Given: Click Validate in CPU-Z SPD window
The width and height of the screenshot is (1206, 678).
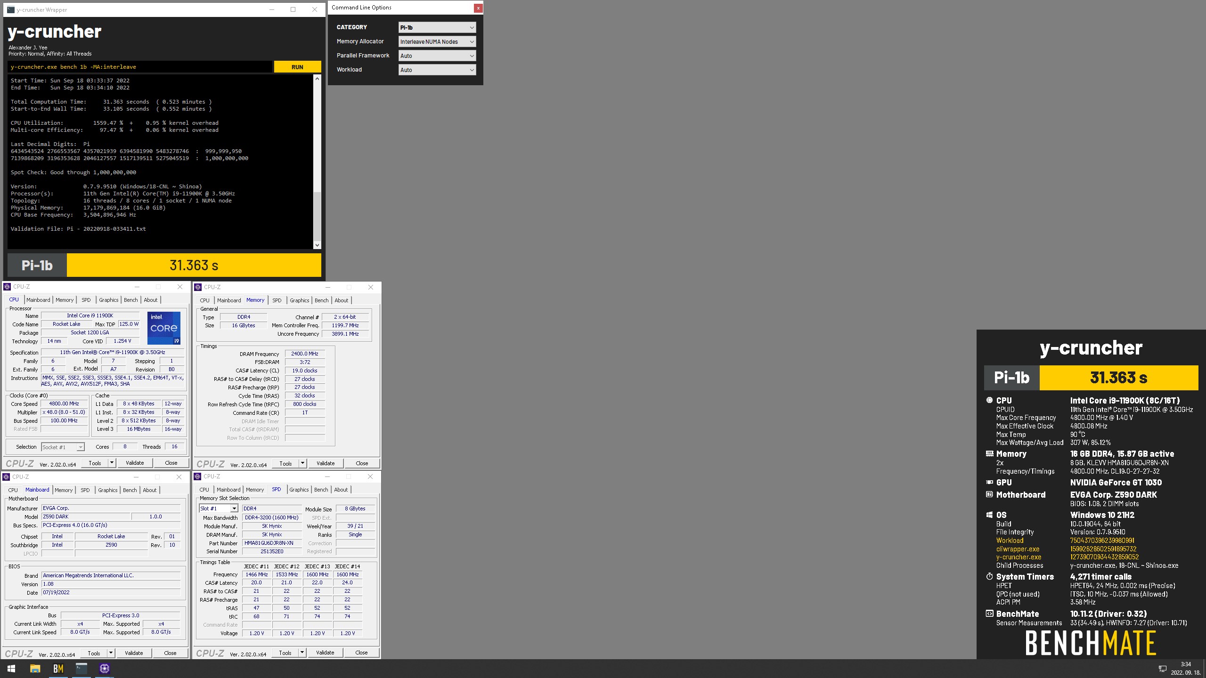Looking at the screenshot, I should coord(325,653).
